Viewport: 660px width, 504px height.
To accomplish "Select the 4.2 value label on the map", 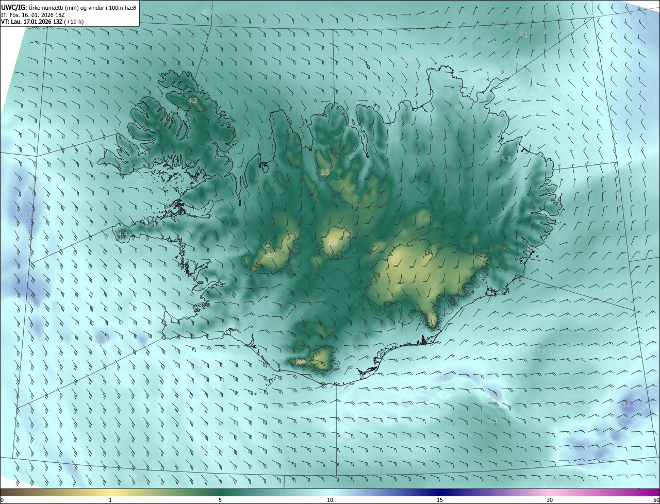I will (x=193, y=100).
